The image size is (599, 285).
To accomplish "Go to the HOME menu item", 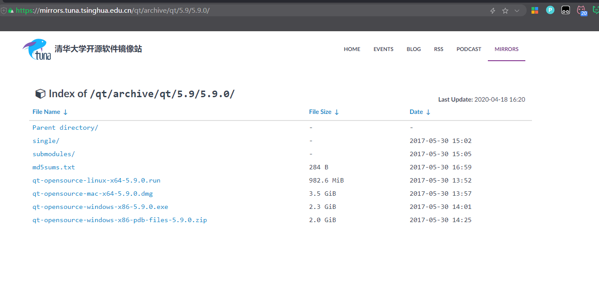I will [352, 49].
